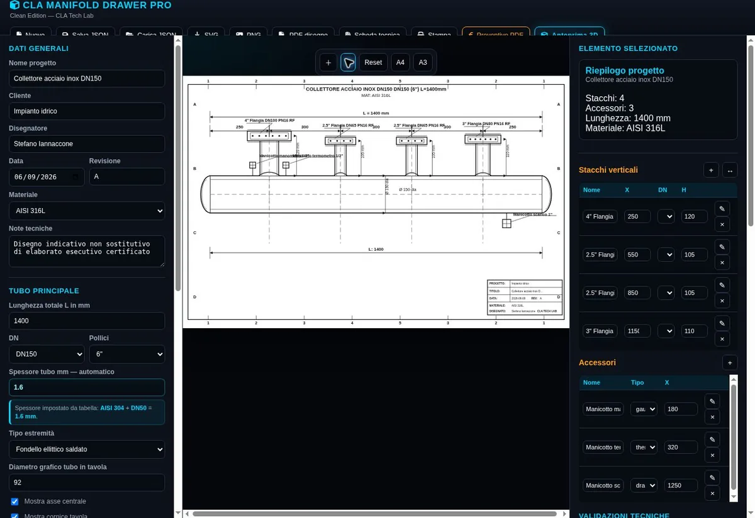Edit the thermometer accessory at X 320
This screenshot has height=518, width=755.
[x=712, y=439]
